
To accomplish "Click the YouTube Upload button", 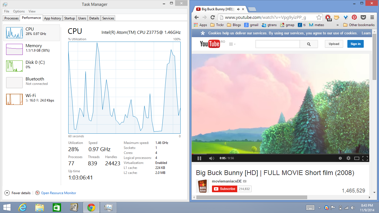I will [334, 44].
